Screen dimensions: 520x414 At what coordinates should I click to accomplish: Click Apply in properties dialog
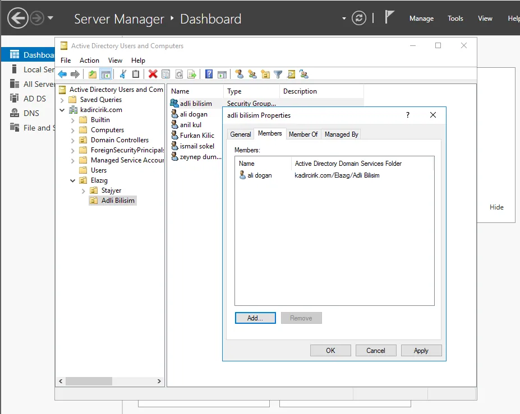pyautogui.click(x=421, y=350)
